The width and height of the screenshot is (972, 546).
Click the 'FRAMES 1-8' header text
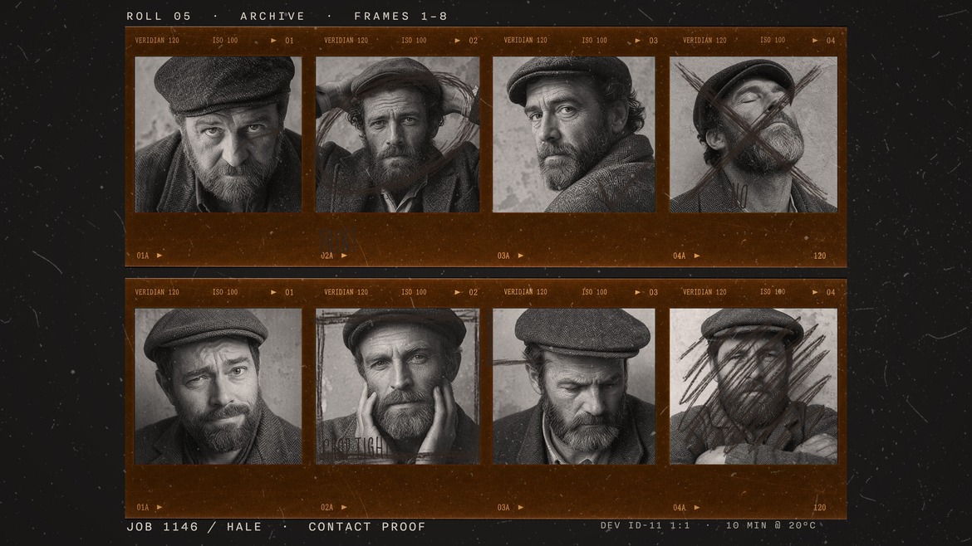click(400, 16)
